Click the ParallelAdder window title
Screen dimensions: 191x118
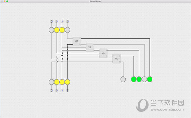click(95, 1)
